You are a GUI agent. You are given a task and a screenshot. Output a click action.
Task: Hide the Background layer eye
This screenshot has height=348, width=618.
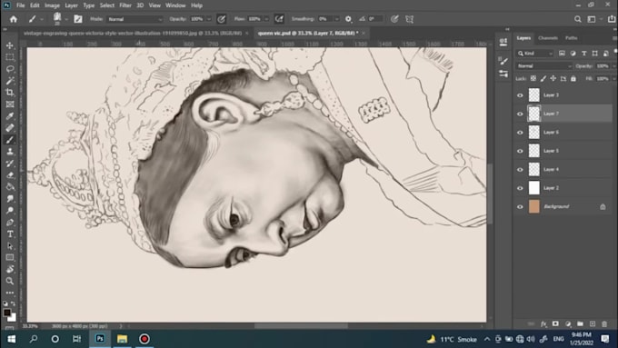pyautogui.click(x=520, y=206)
